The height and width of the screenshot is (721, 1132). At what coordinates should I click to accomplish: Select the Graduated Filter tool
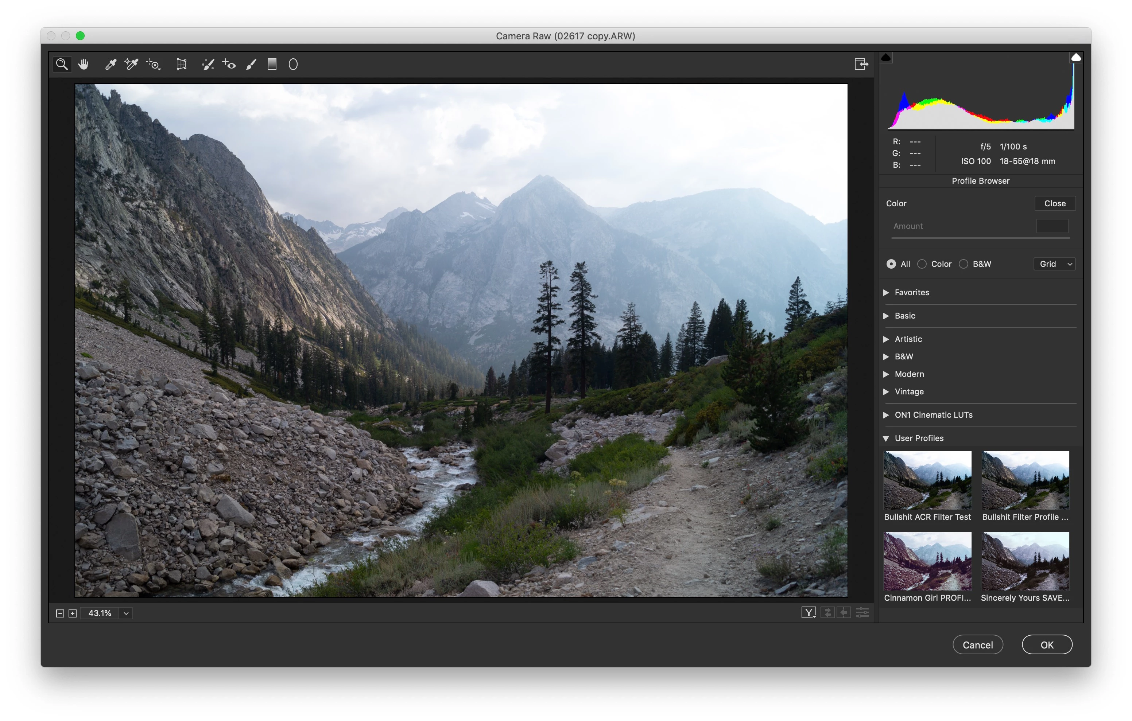272,64
